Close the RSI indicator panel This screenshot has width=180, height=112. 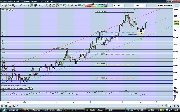tap(32, 88)
